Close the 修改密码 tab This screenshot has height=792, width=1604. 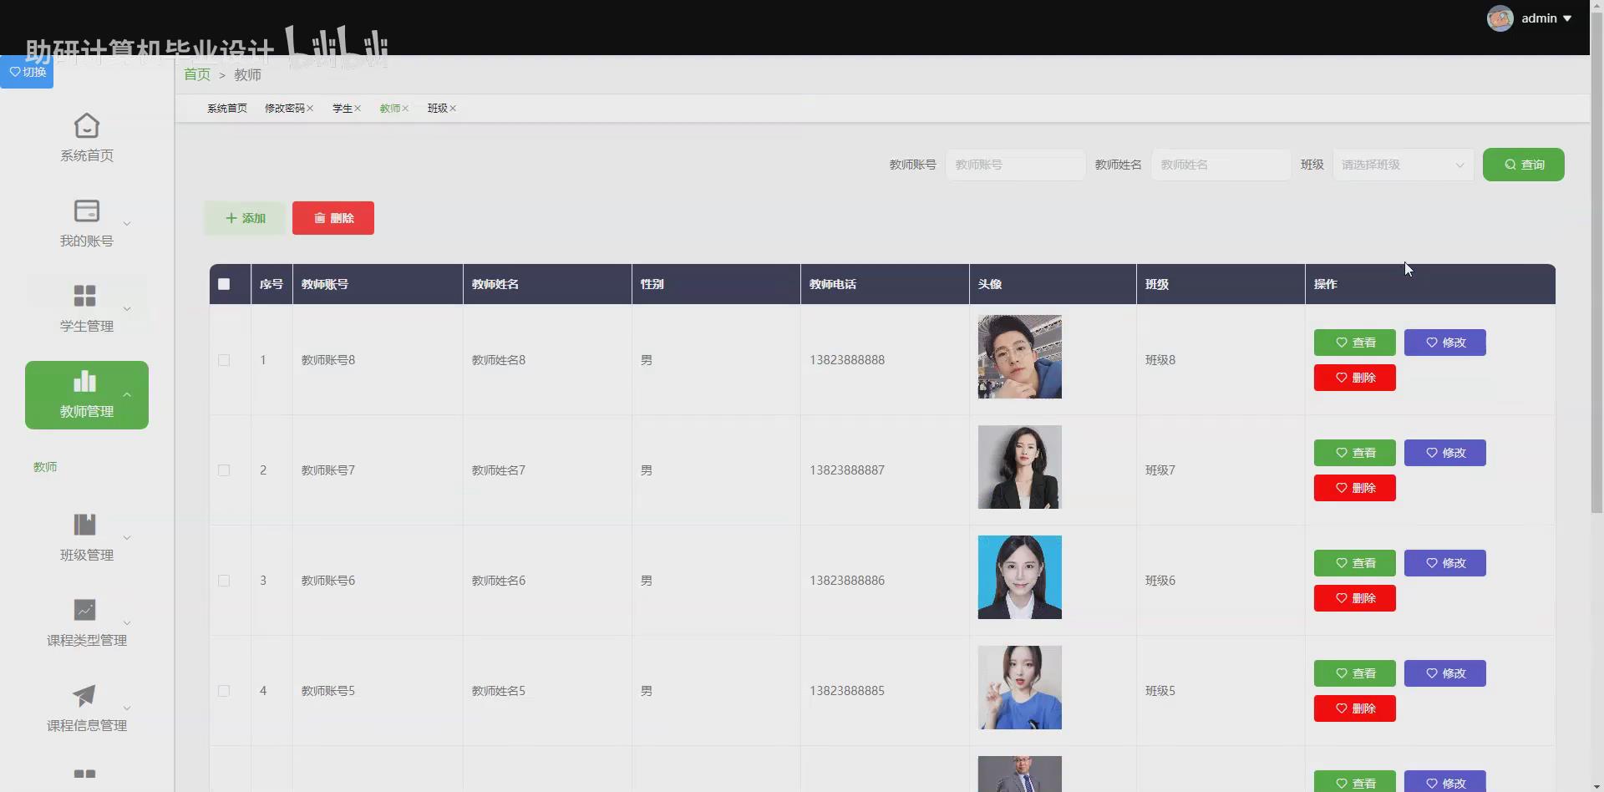(x=310, y=109)
